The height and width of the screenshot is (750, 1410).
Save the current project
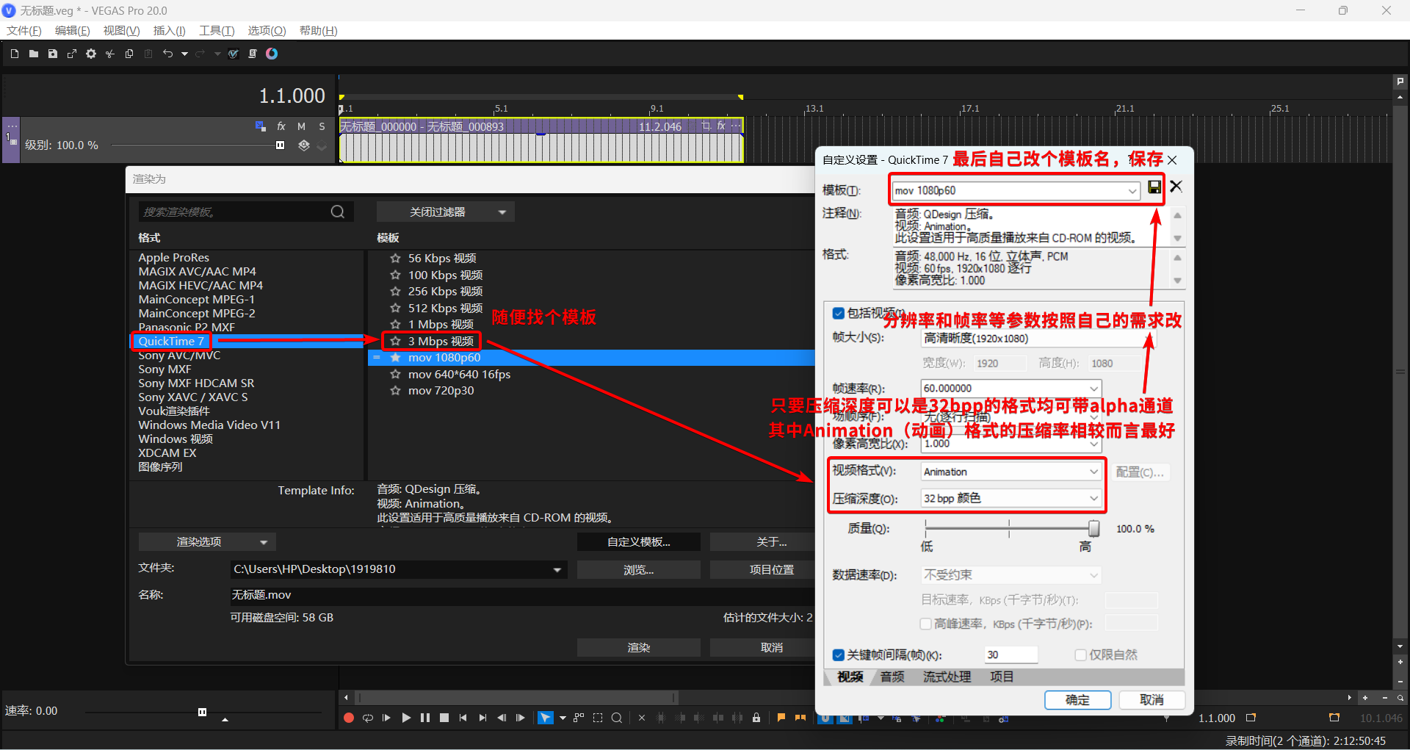[x=52, y=53]
